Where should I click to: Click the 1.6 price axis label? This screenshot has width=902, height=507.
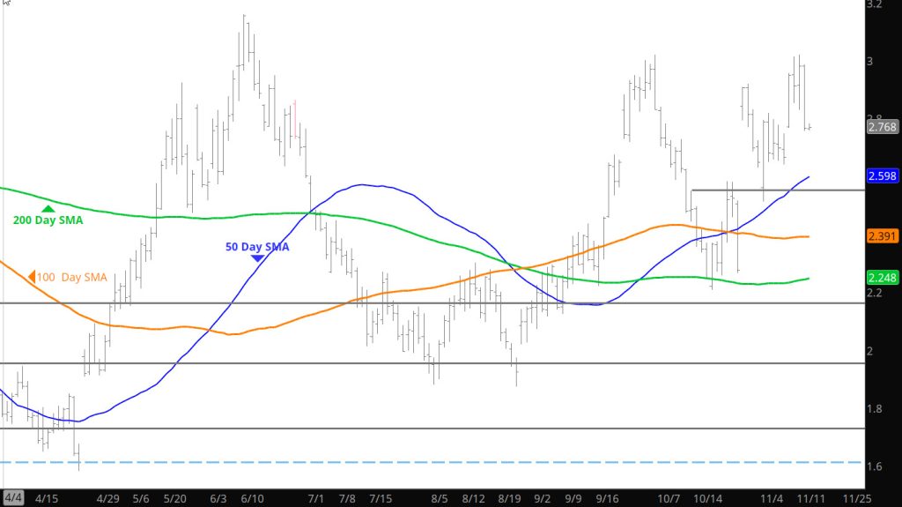point(875,466)
